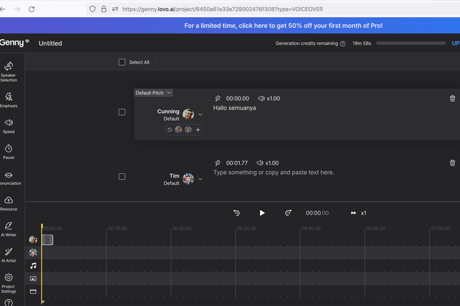
Task: Check the Select All checkbox
Action: click(122, 62)
